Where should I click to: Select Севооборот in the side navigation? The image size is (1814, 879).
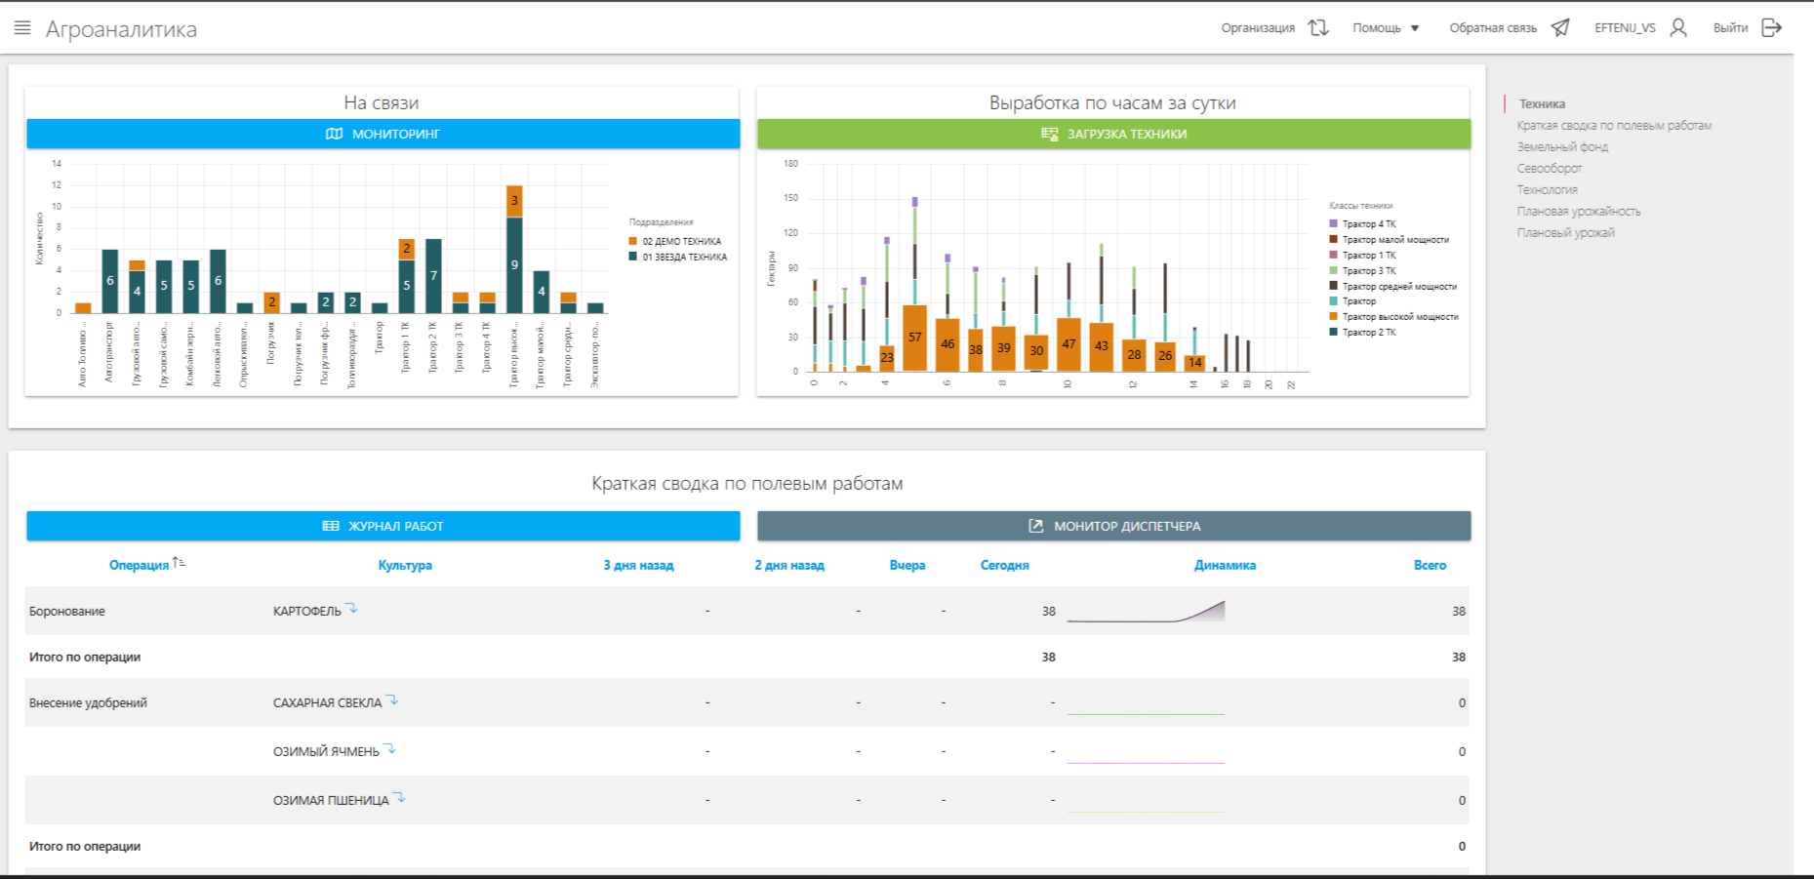pyautogui.click(x=1549, y=169)
